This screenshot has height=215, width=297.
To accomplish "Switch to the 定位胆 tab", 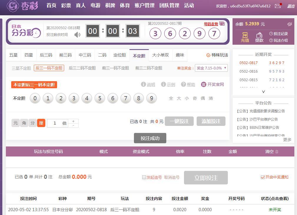I will click(120, 55).
